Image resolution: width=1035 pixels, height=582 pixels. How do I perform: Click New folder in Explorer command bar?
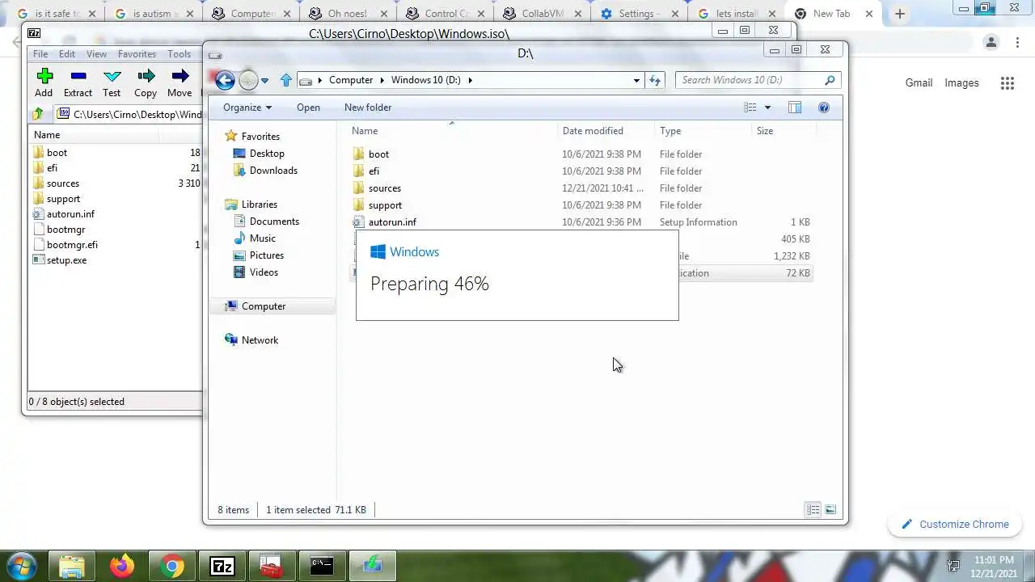[x=368, y=108]
